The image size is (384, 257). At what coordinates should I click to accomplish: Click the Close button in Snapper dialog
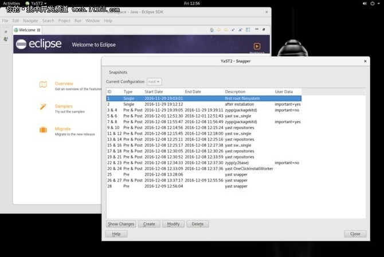pos(355,234)
